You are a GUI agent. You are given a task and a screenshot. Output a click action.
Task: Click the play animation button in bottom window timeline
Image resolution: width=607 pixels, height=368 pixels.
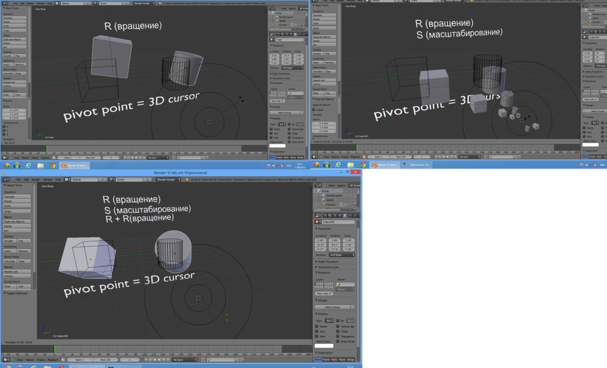click(x=159, y=360)
